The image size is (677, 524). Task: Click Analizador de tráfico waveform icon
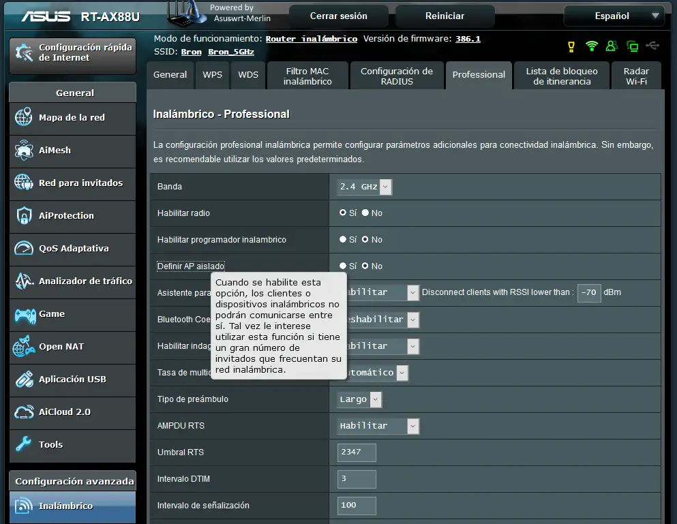[24, 281]
